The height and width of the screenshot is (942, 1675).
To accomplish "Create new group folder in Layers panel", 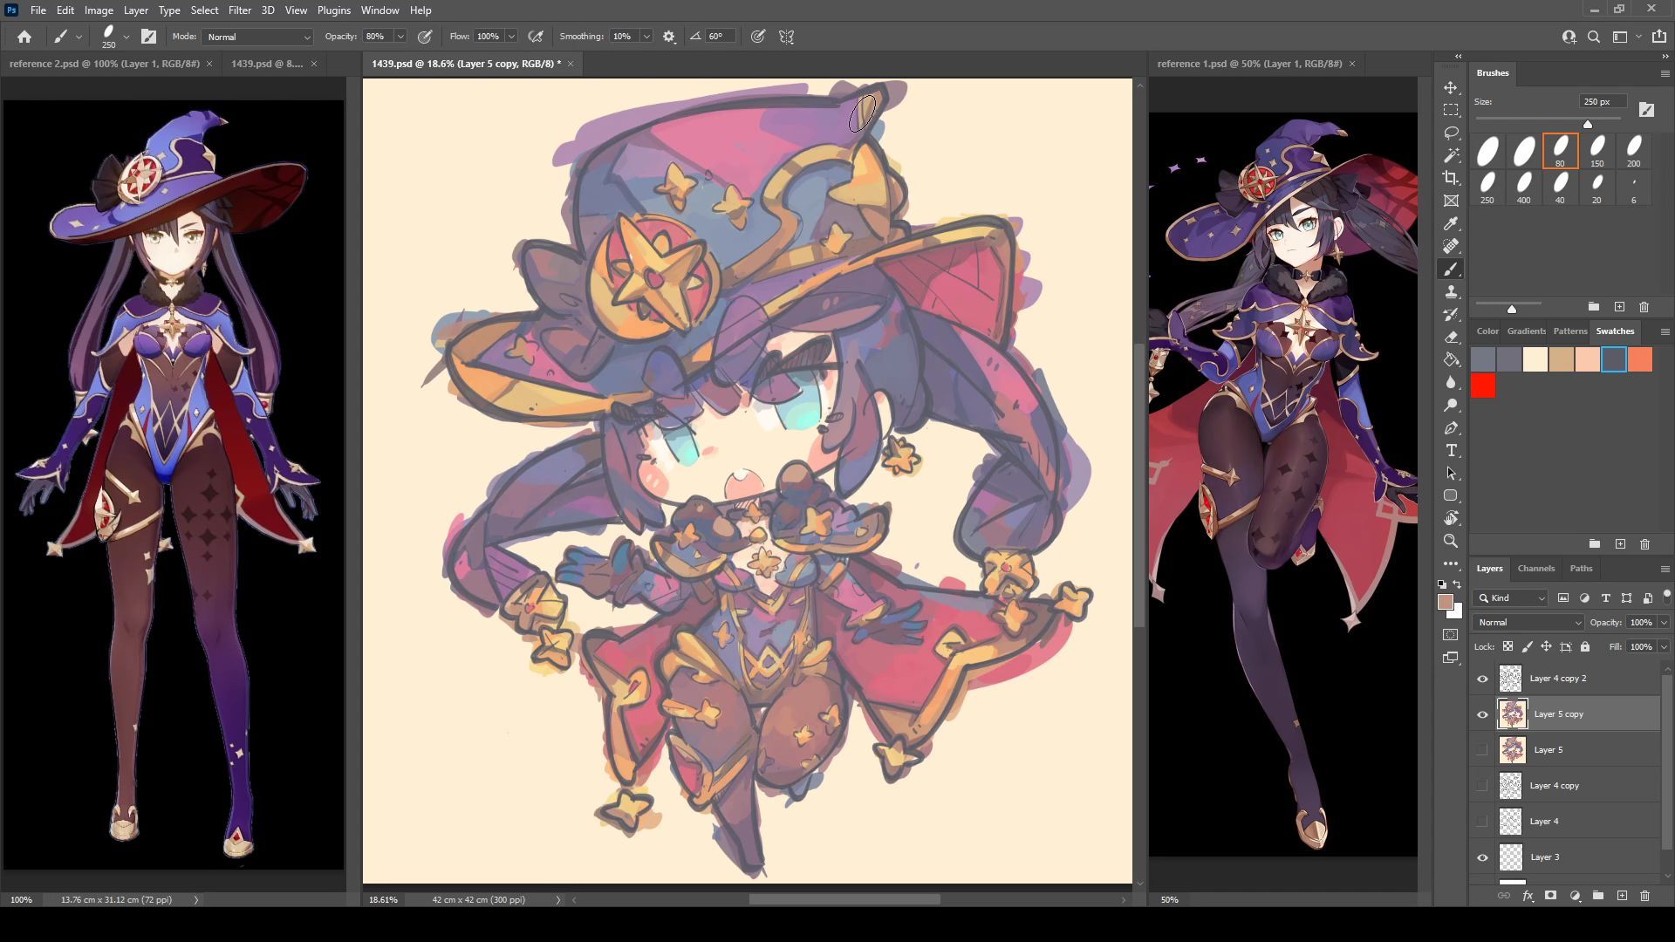I will [x=1598, y=896].
